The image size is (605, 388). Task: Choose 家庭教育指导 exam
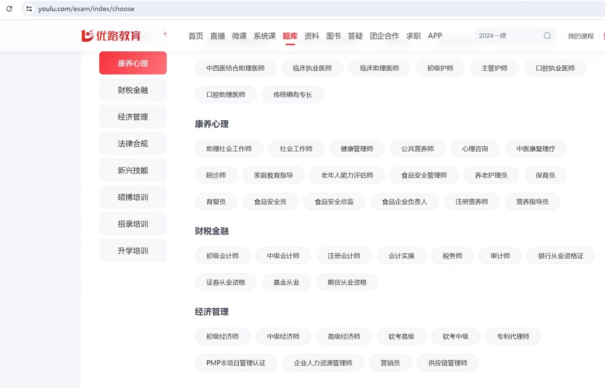pyautogui.click(x=274, y=175)
